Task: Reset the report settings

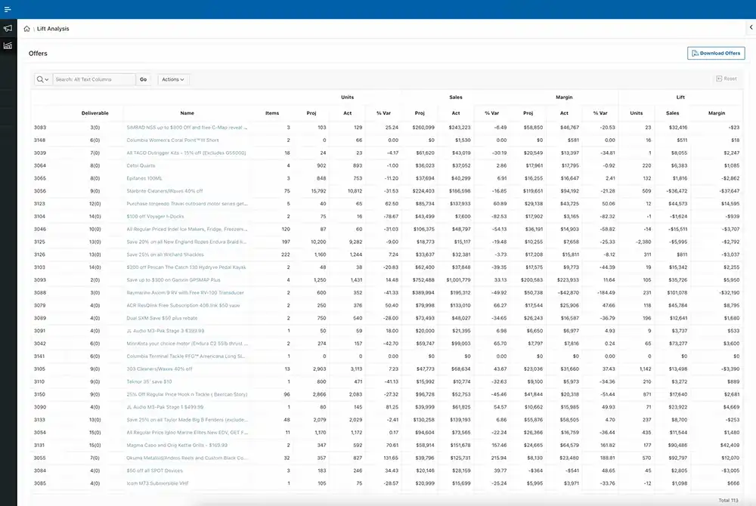Action: [x=725, y=79]
